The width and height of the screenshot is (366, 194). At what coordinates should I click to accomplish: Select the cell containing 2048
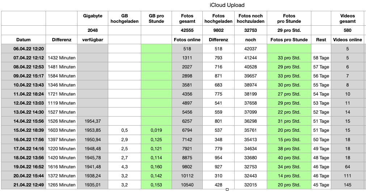click(93, 30)
